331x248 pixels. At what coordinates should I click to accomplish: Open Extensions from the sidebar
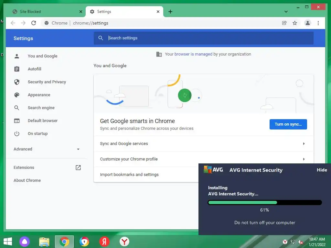point(24,168)
